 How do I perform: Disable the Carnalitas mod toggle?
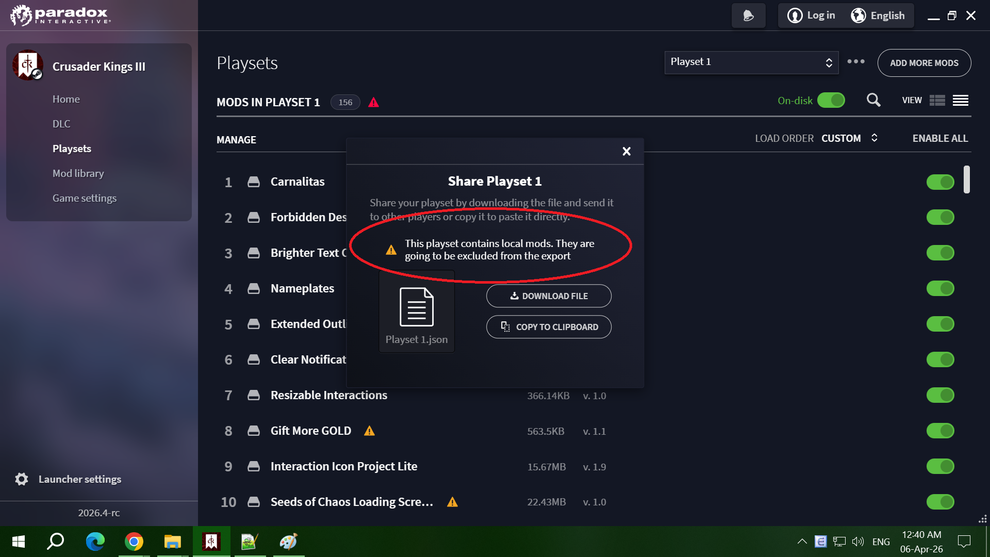click(x=940, y=182)
